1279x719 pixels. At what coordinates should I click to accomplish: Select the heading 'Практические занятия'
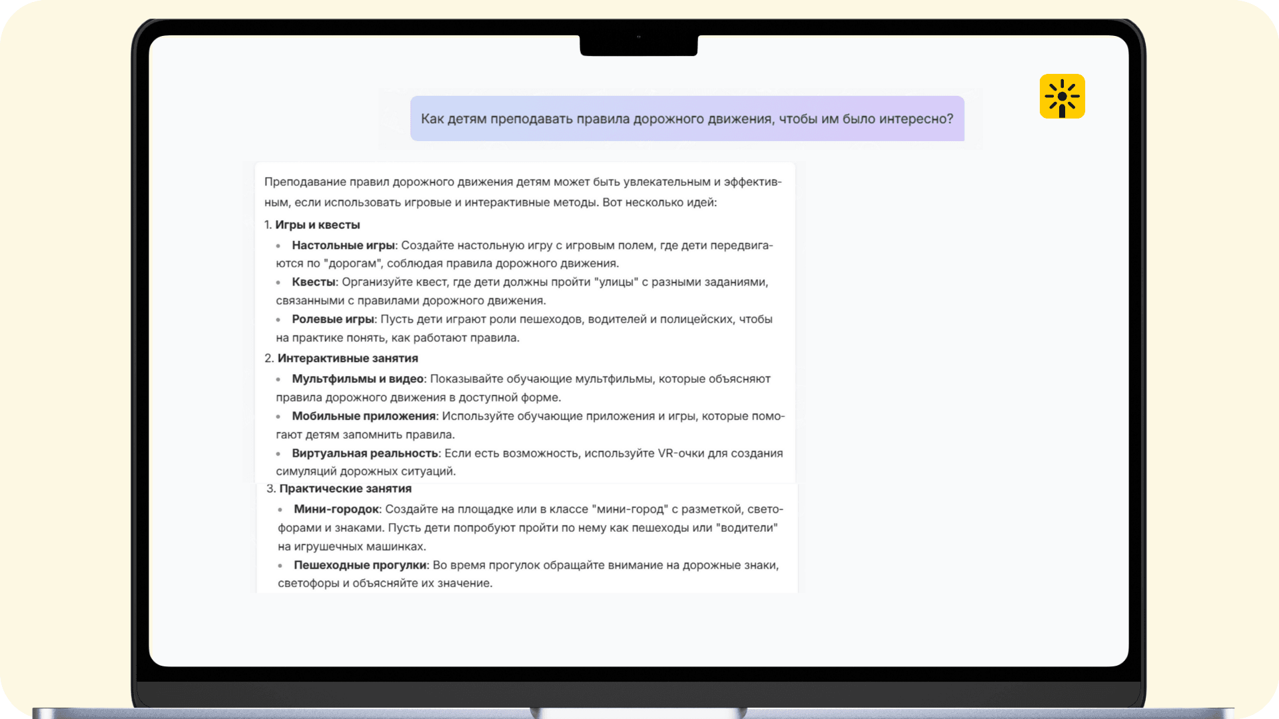(x=345, y=489)
